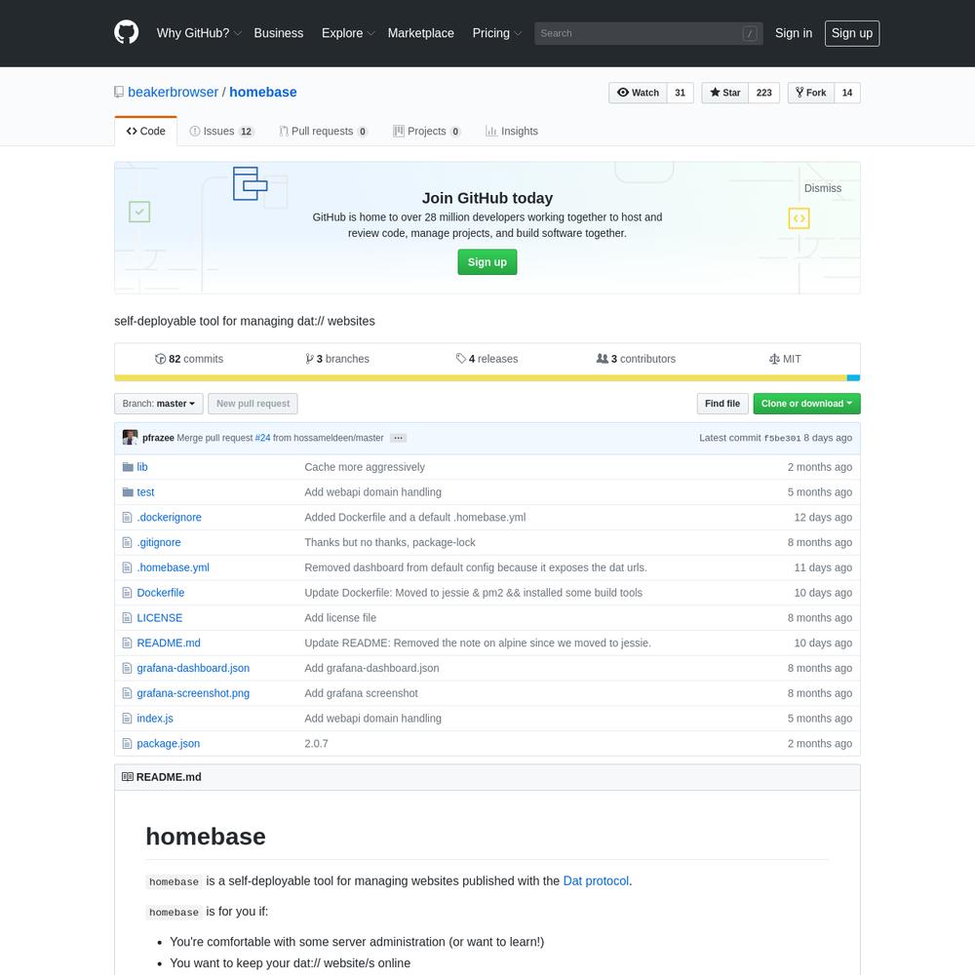The image size is (975, 975).
Task: Click the file icon next to grafana-screenshot.png
Action: (x=128, y=693)
